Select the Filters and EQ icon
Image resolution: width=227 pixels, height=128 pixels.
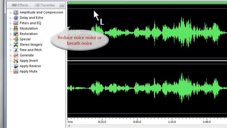[16, 23]
